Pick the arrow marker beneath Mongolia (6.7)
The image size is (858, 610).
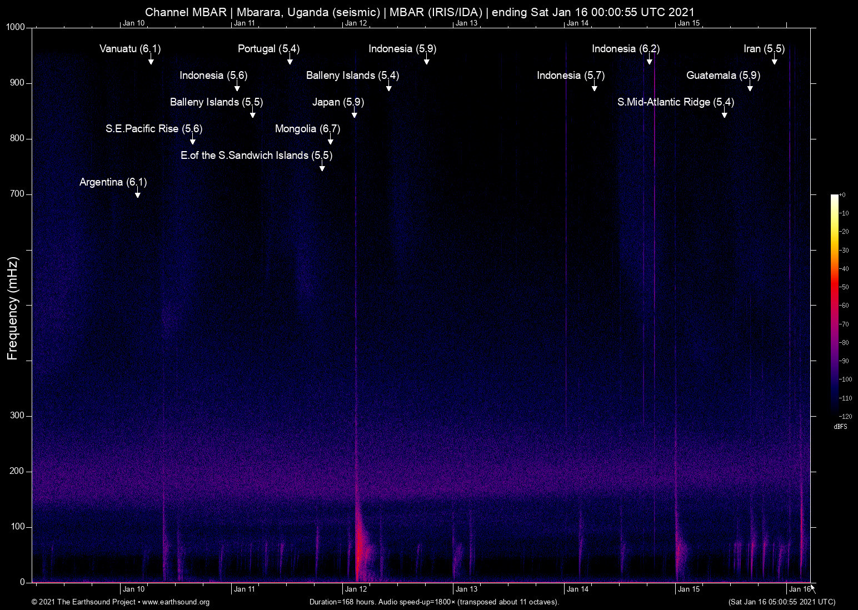[330, 139]
